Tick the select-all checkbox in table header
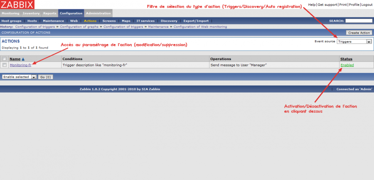The image size is (374, 180). point(4,59)
